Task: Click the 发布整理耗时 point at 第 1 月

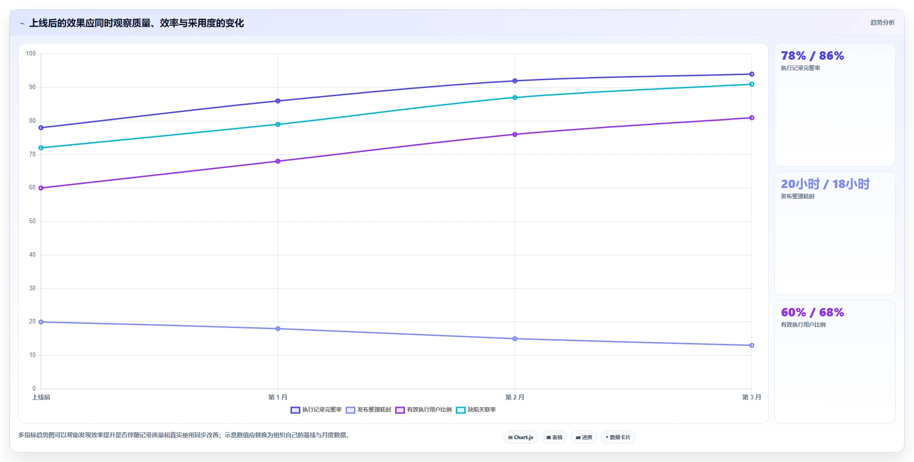Action: pos(278,329)
